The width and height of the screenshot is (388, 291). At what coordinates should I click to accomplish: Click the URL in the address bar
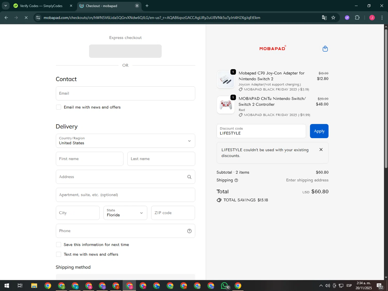[x=152, y=18]
